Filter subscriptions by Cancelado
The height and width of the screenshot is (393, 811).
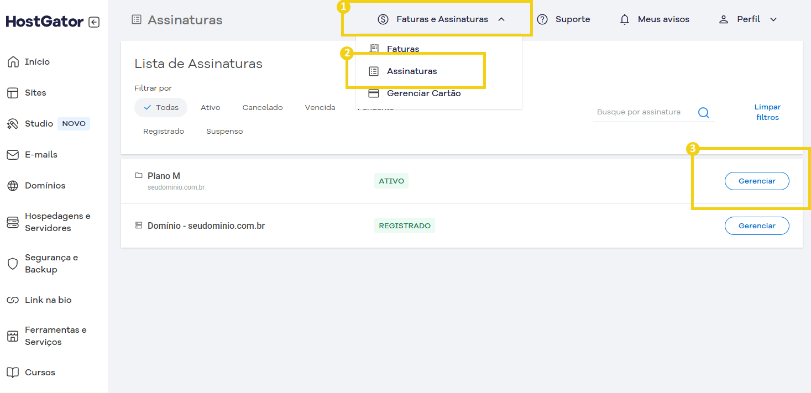pos(263,108)
